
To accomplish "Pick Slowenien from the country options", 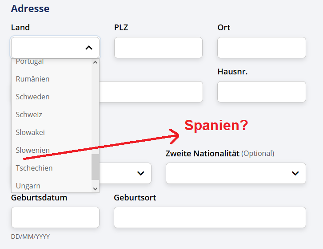I will pos(52,150).
